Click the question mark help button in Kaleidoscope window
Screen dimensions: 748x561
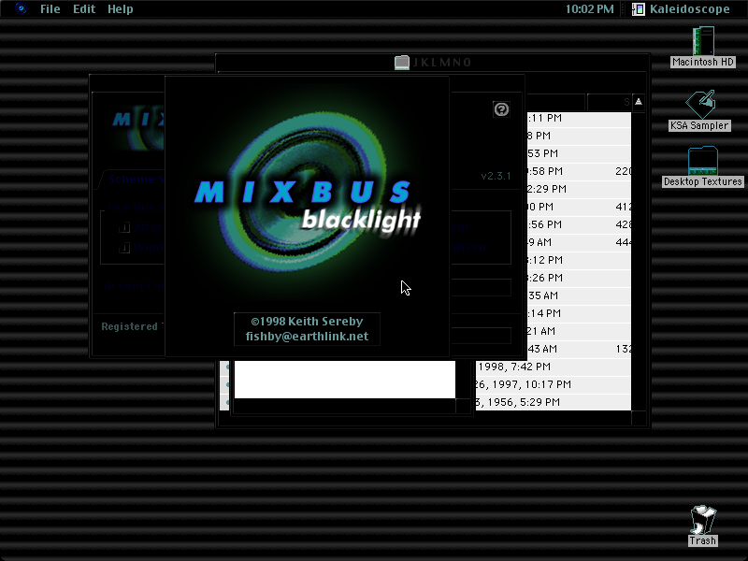pos(501,109)
